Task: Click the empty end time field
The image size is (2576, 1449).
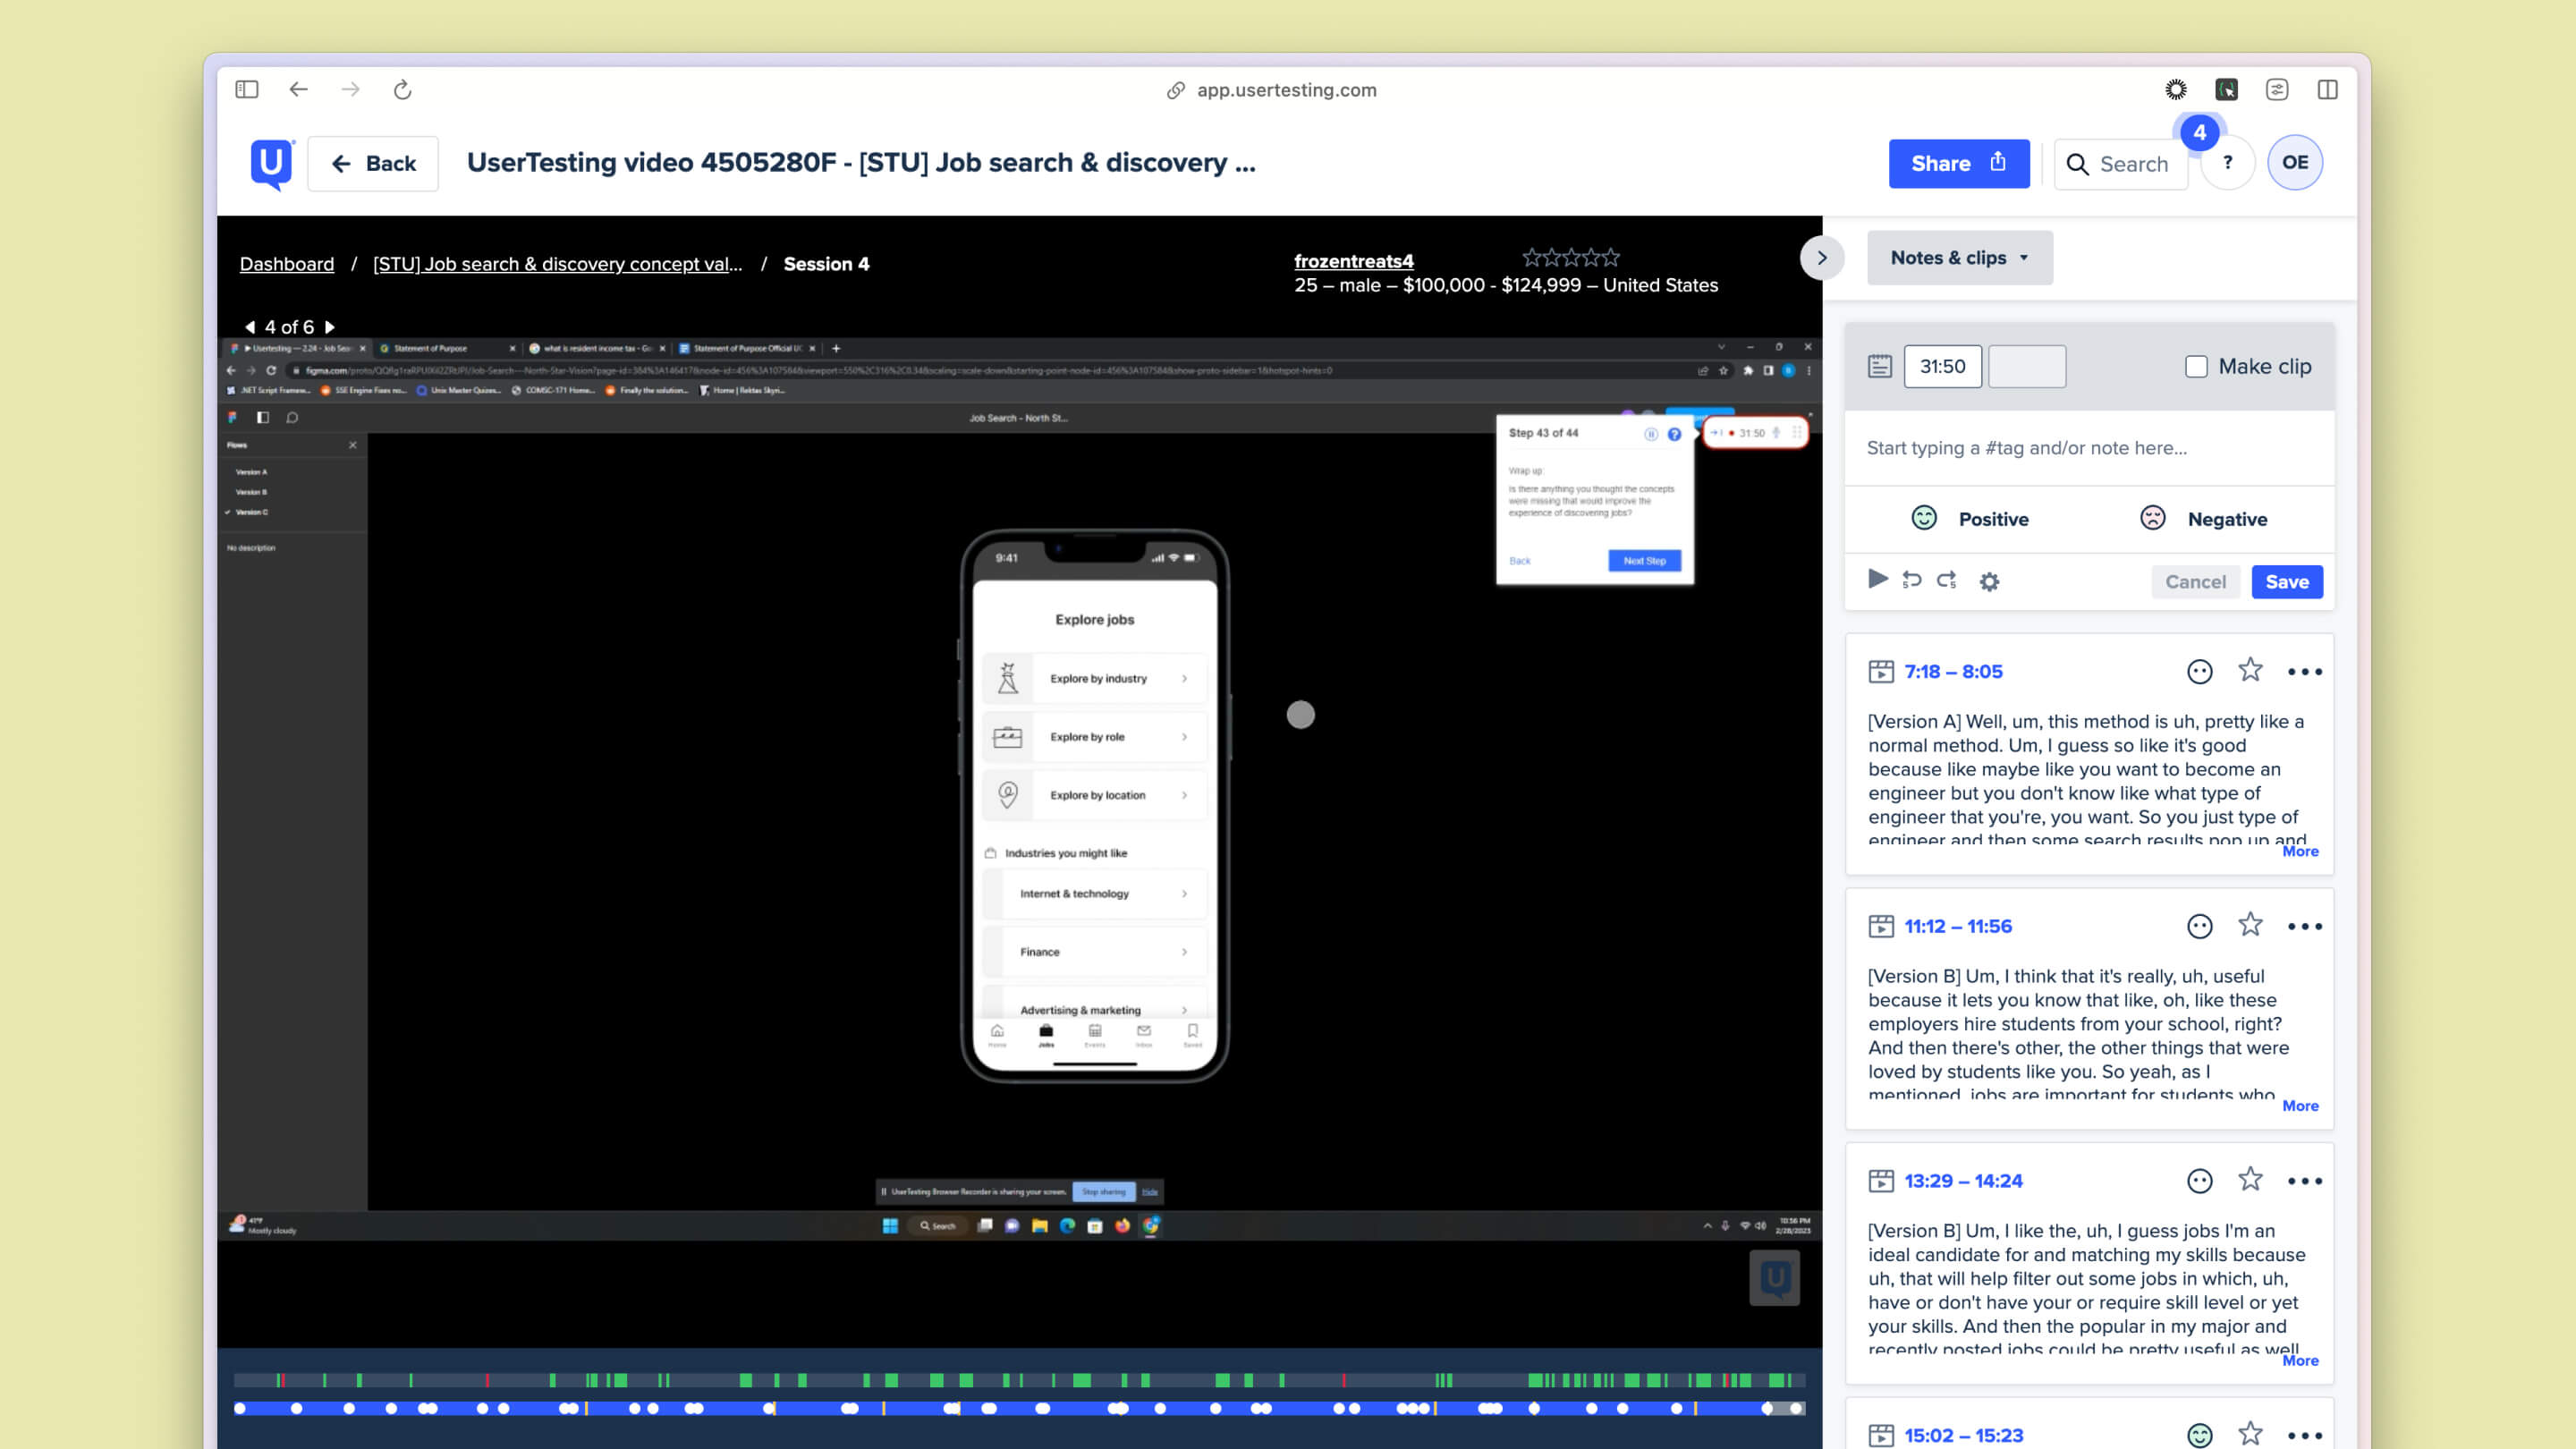Action: point(2027,366)
